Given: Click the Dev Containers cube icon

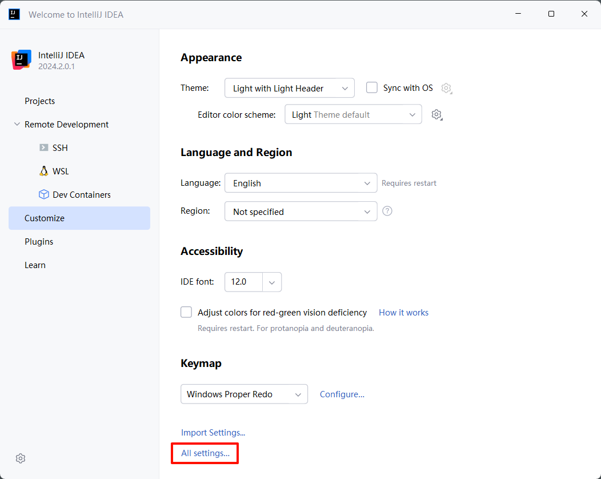Looking at the screenshot, I should (x=43, y=194).
